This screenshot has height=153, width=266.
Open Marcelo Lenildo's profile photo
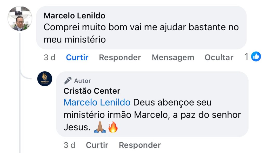point(20,19)
